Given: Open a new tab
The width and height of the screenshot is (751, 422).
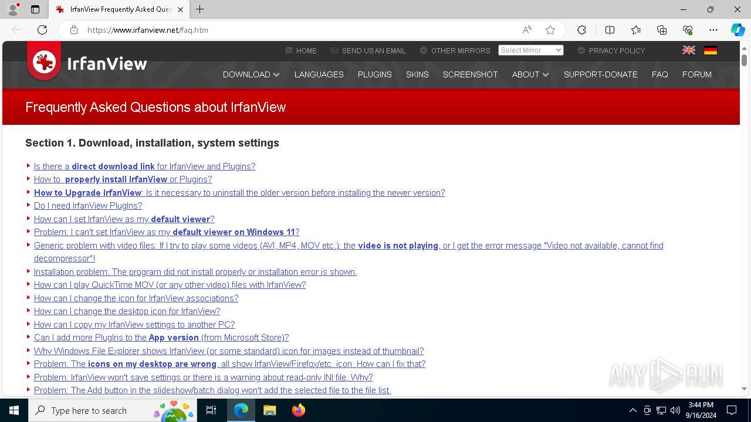Looking at the screenshot, I should pos(200,9).
